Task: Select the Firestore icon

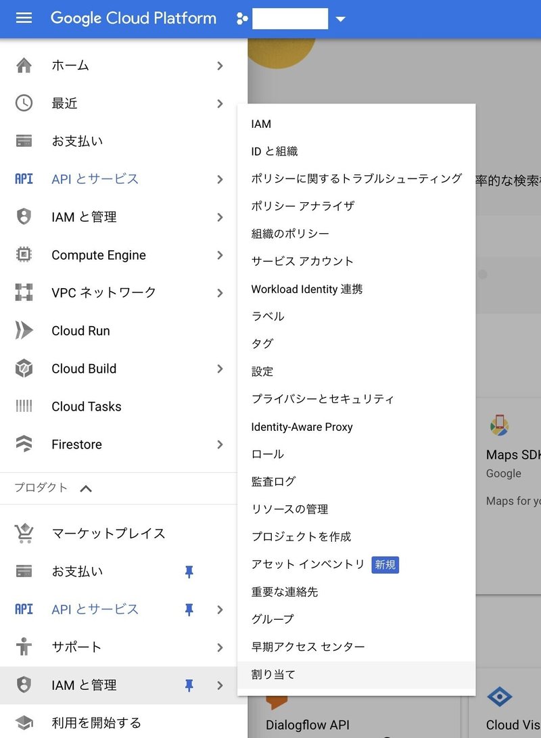Action: pos(26,444)
